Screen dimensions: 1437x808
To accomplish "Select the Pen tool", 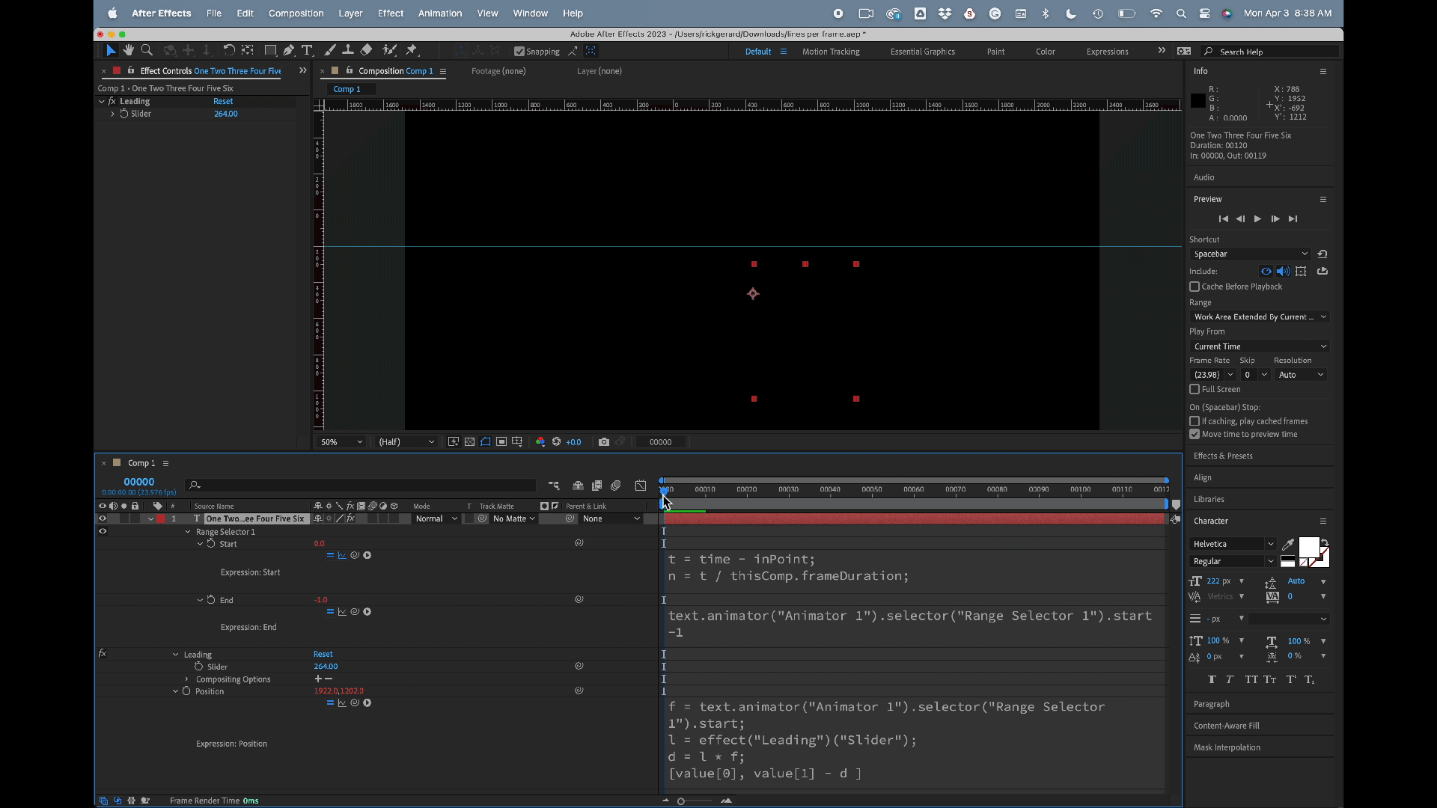I will click(288, 50).
